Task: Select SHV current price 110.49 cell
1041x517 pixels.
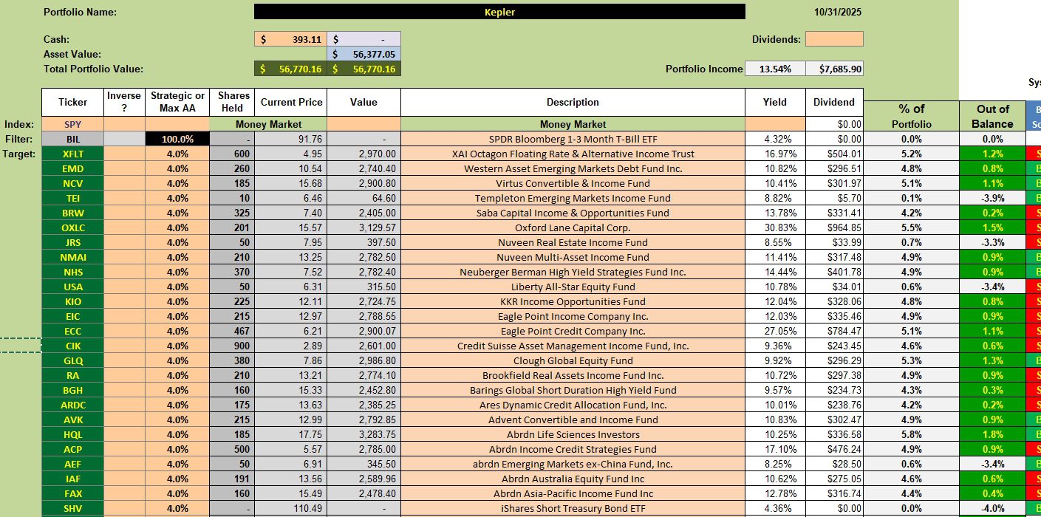Action: click(x=290, y=508)
